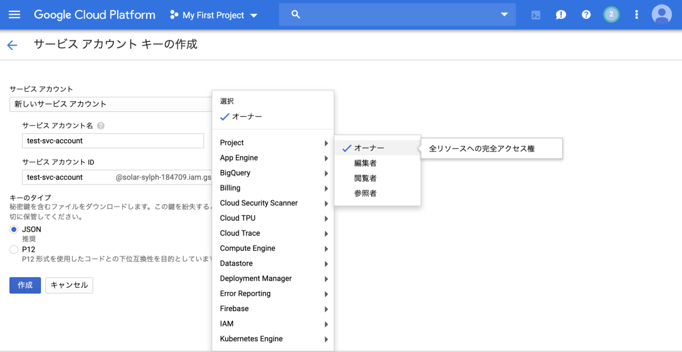Open the user account avatar
682x352 pixels.
tap(662, 15)
